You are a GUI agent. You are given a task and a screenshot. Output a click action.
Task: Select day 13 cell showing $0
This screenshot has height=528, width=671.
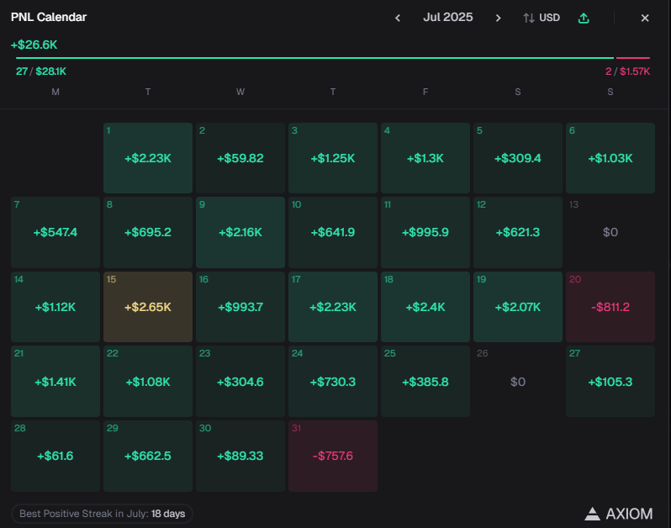click(610, 232)
